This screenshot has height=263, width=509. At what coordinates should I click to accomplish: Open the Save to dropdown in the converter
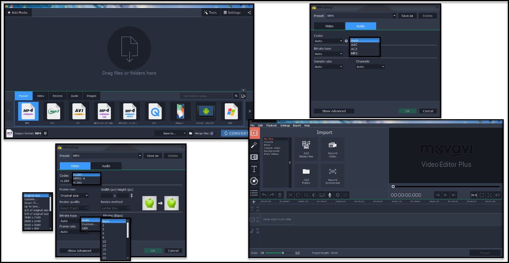click(x=171, y=133)
